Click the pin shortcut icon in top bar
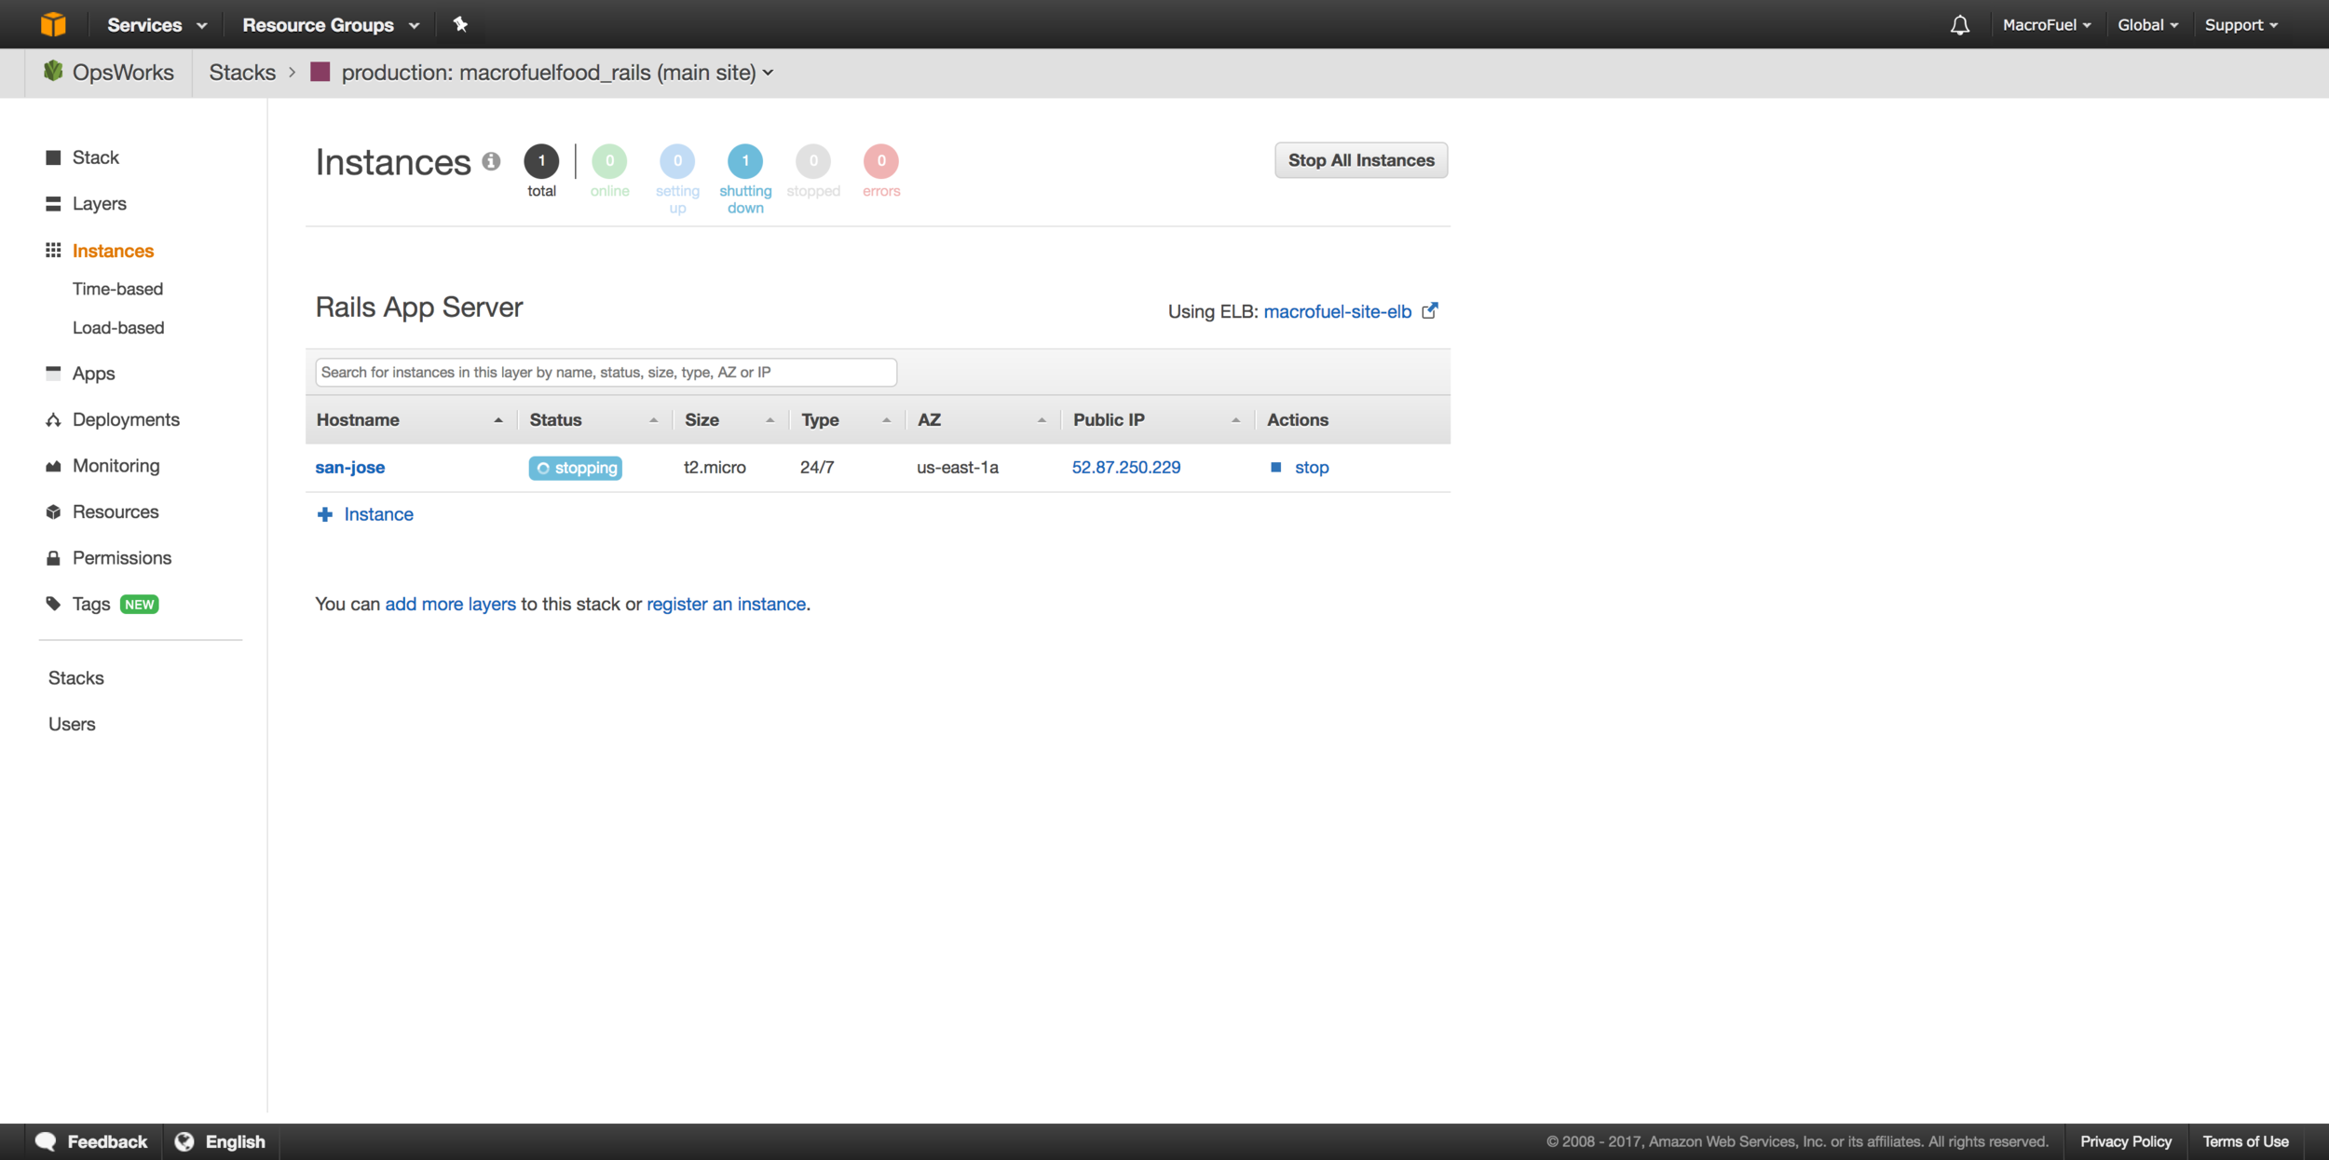The image size is (2329, 1160). pyautogui.click(x=460, y=24)
